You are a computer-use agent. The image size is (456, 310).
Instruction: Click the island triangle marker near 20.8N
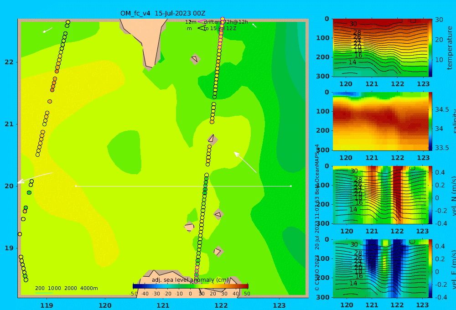click(x=212, y=139)
